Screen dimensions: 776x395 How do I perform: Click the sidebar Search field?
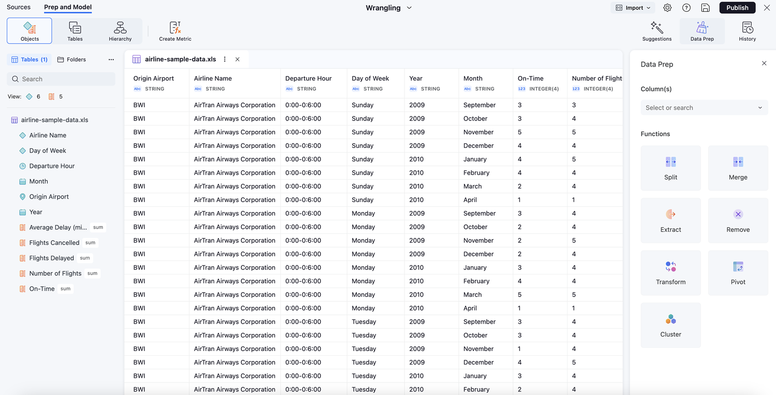61,79
